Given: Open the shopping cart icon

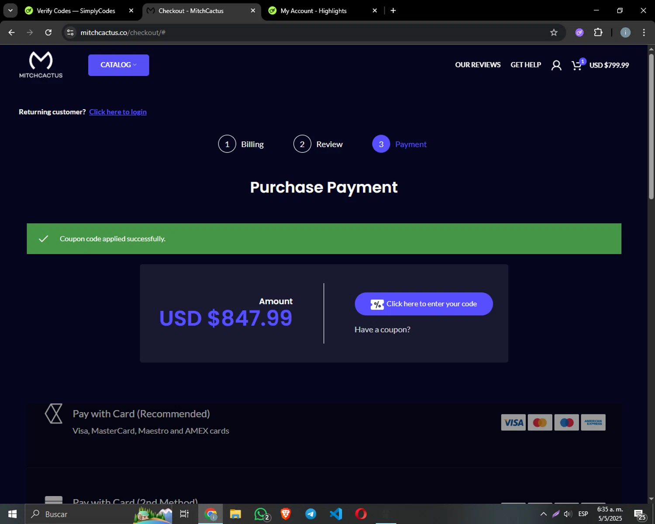Looking at the screenshot, I should pyautogui.click(x=577, y=65).
